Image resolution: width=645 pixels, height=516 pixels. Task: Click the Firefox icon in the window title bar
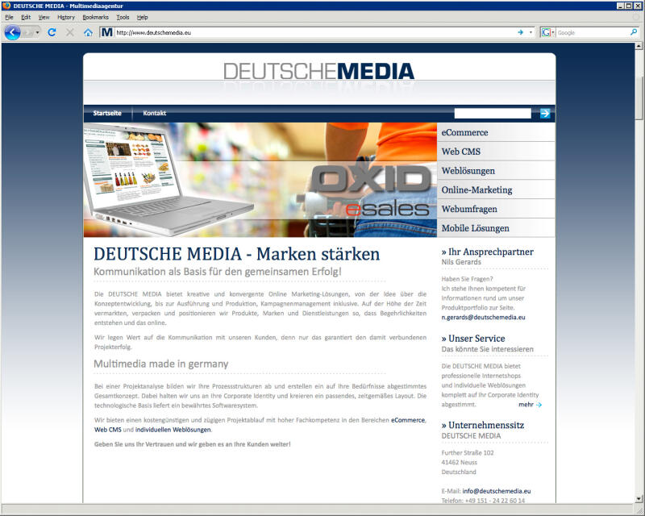(6, 6)
